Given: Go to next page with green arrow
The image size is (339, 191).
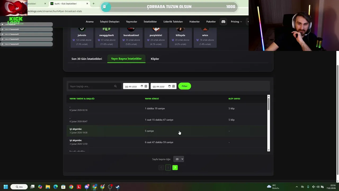Looking at the screenshot, I should coord(175,167).
